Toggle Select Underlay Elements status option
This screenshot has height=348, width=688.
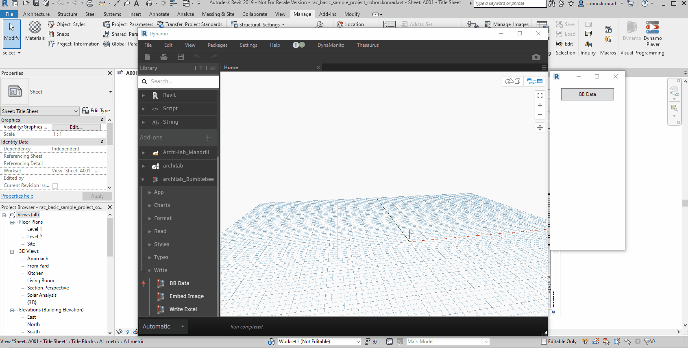(x=596, y=341)
